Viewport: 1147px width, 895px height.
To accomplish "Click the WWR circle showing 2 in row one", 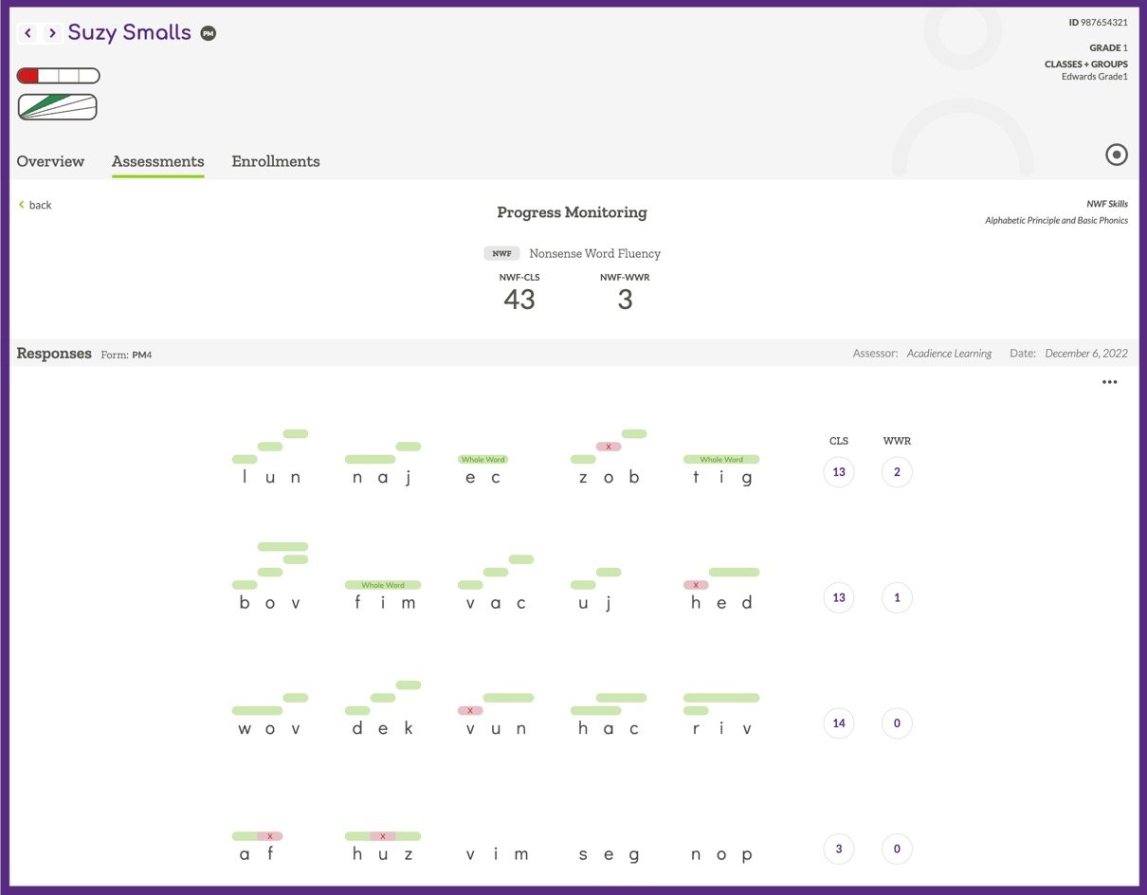I will [x=897, y=471].
